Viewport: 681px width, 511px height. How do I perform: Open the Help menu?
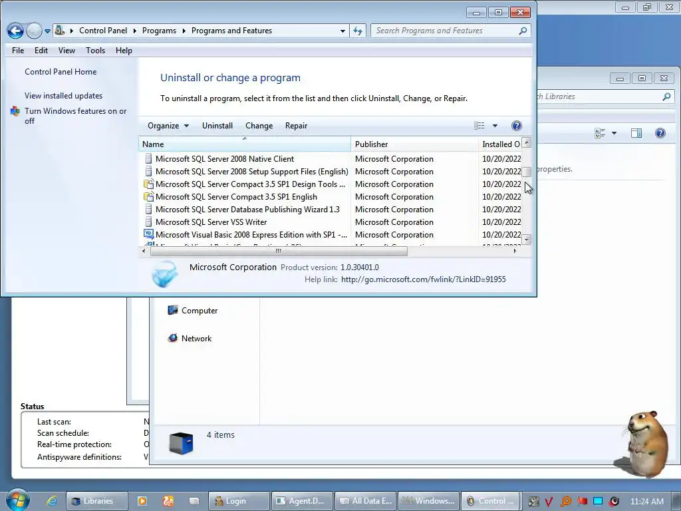pos(124,51)
